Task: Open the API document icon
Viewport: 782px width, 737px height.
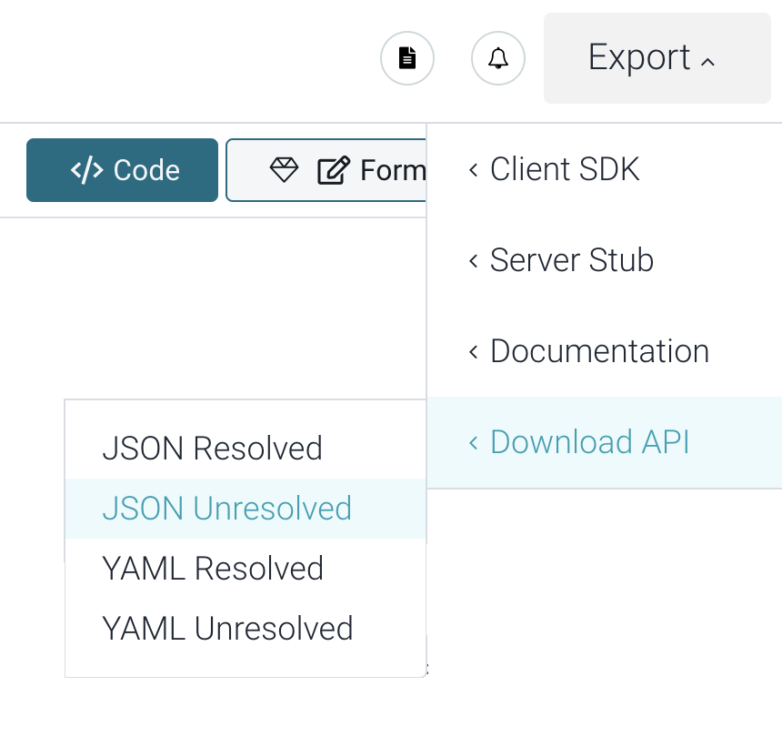Action: point(406,58)
